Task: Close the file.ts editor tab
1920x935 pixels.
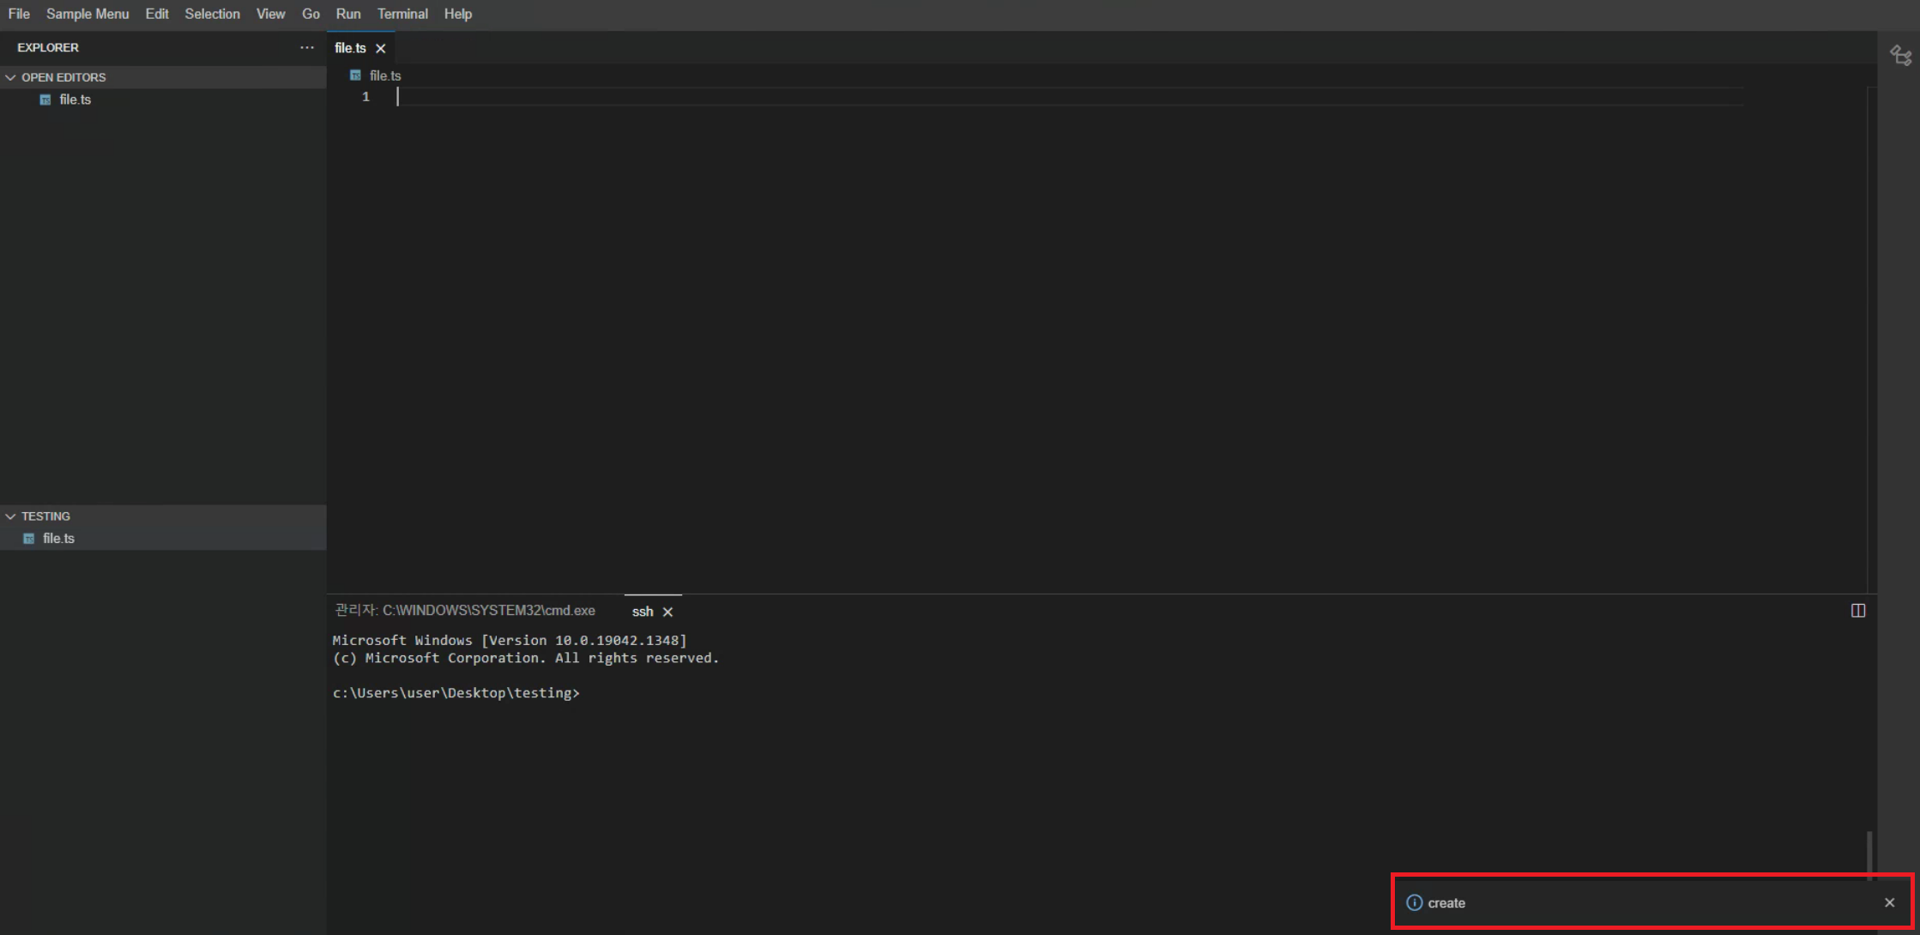Action: click(380, 48)
